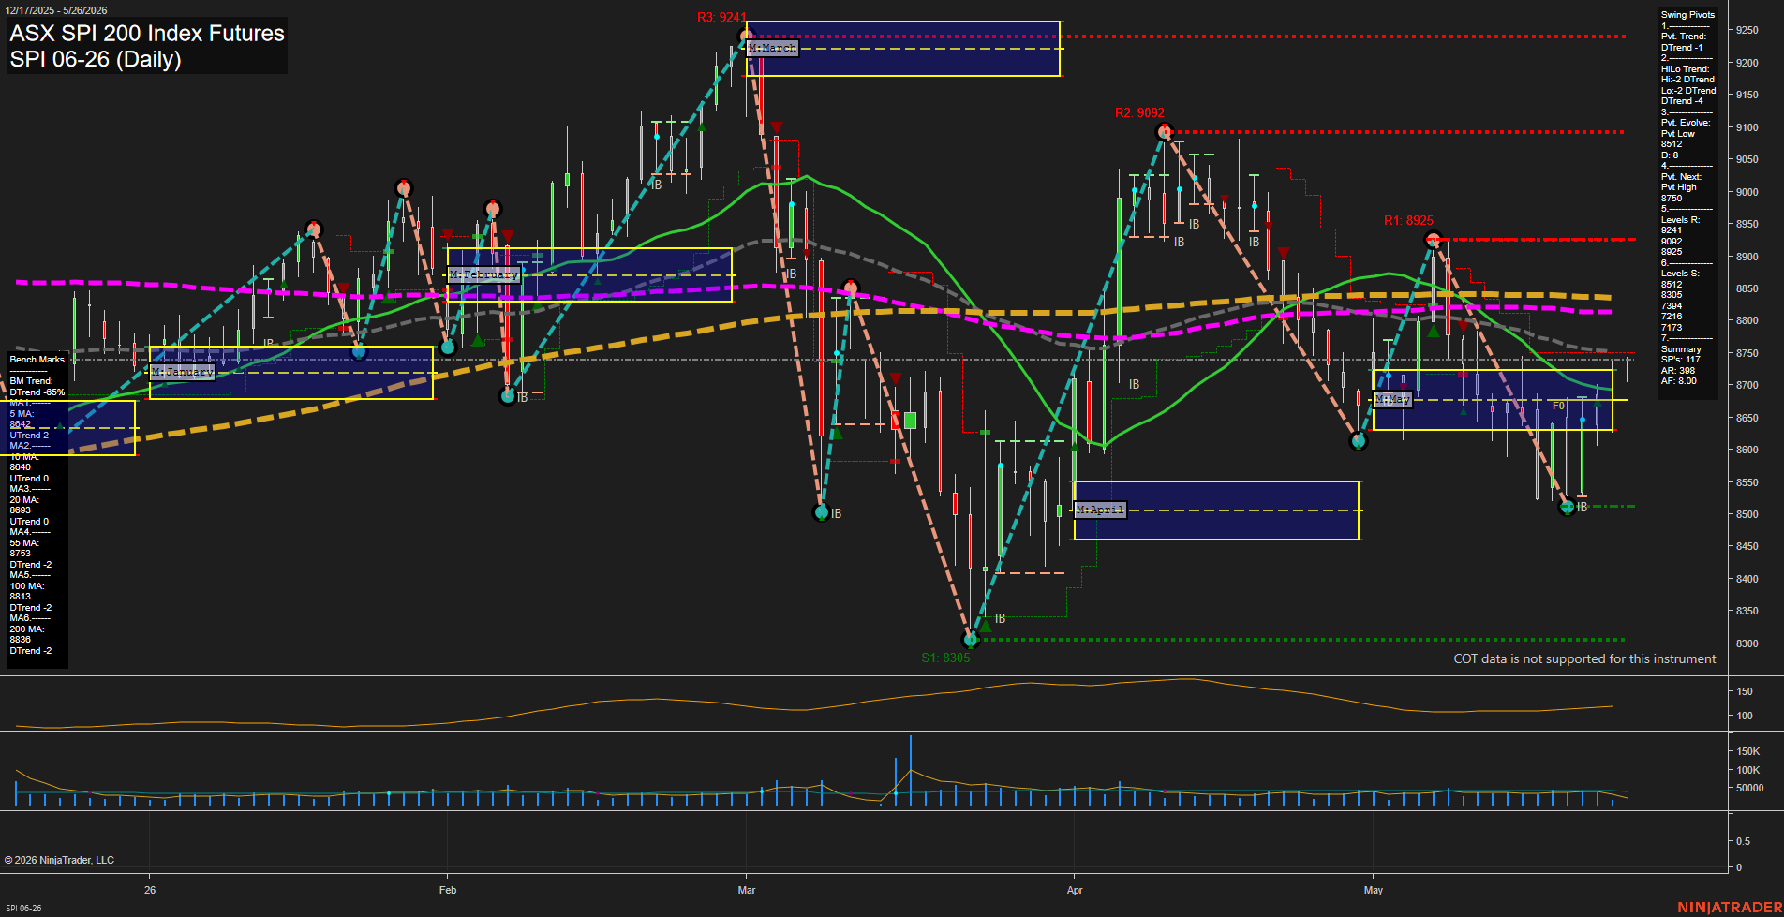Click the ASX SPI 200 Index Futures title
The width and height of the screenshot is (1784, 917).
pos(147,33)
